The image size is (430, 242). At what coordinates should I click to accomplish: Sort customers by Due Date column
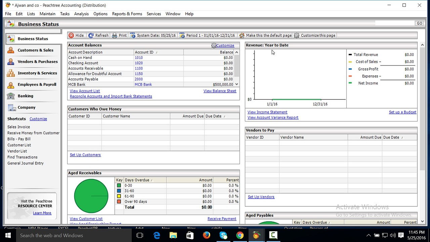[x=222, y=116]
